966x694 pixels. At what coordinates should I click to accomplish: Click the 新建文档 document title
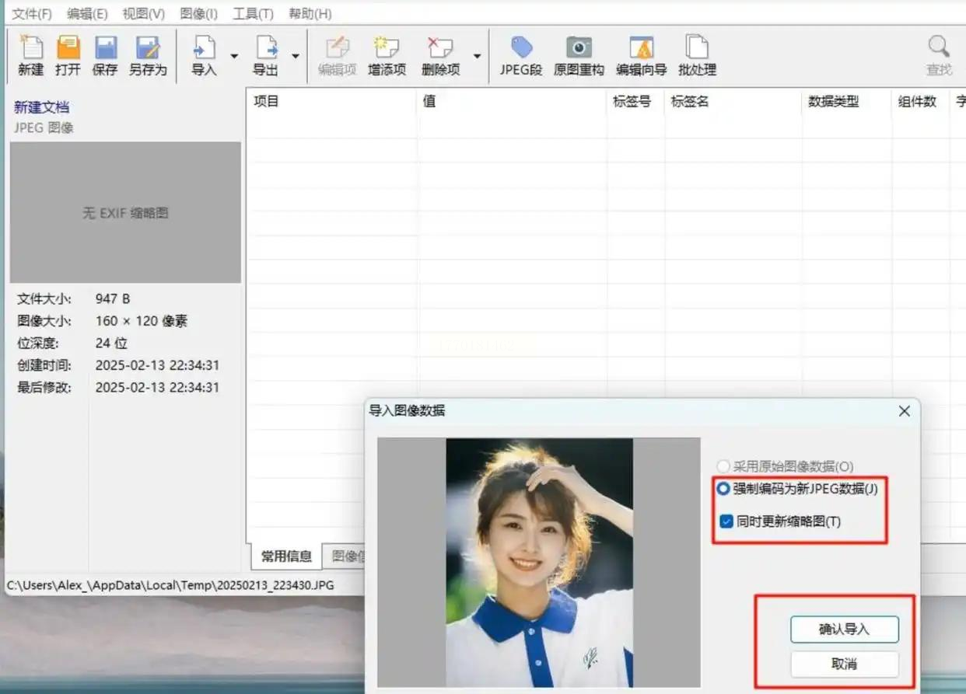click(41, 107)
